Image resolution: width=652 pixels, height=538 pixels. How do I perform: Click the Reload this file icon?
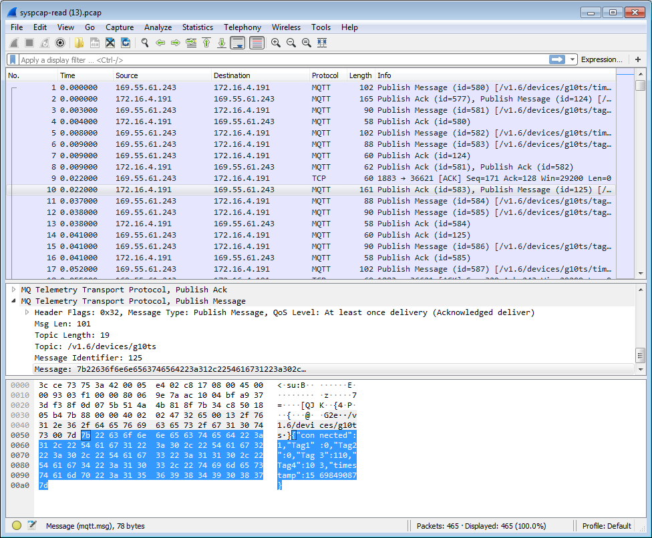tap(126, 43)
